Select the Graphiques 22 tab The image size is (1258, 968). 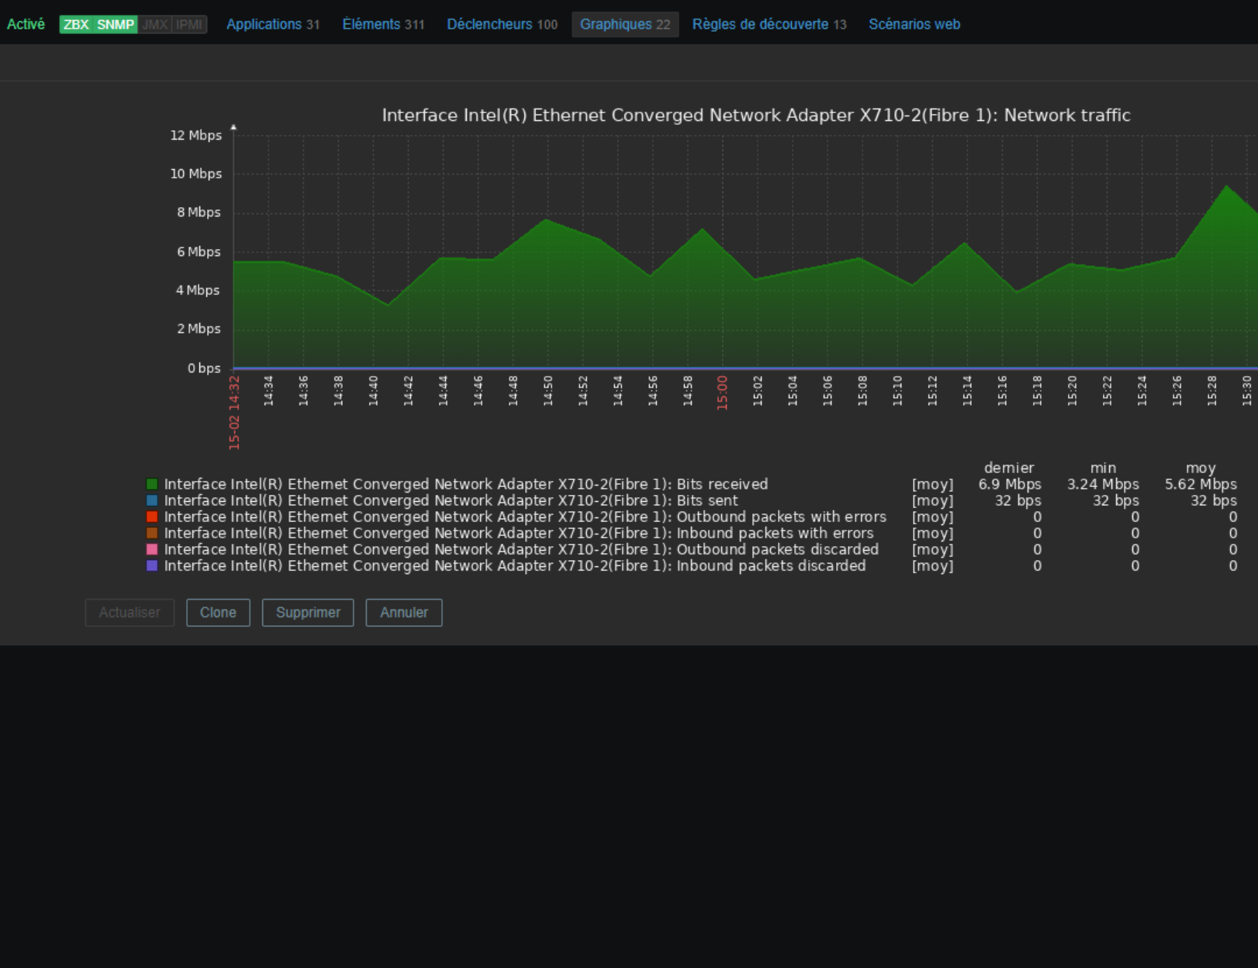click(x=625, y=24)
